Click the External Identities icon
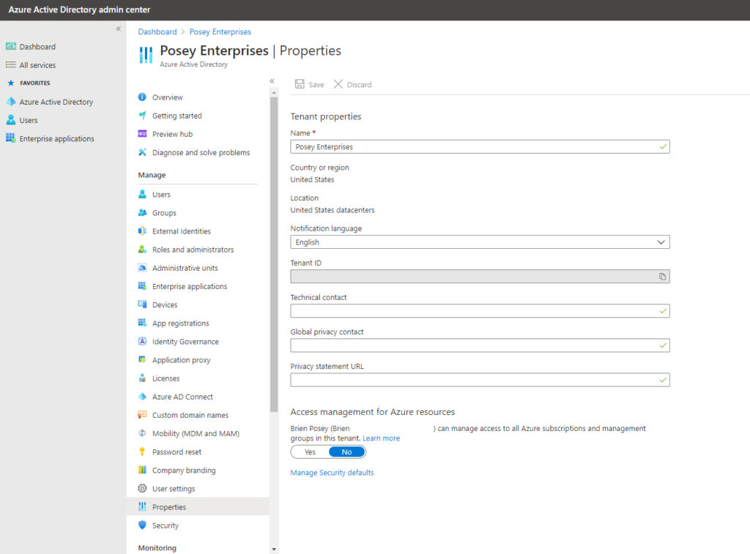This screenshot has height=554, width=750. click(142, 231)
